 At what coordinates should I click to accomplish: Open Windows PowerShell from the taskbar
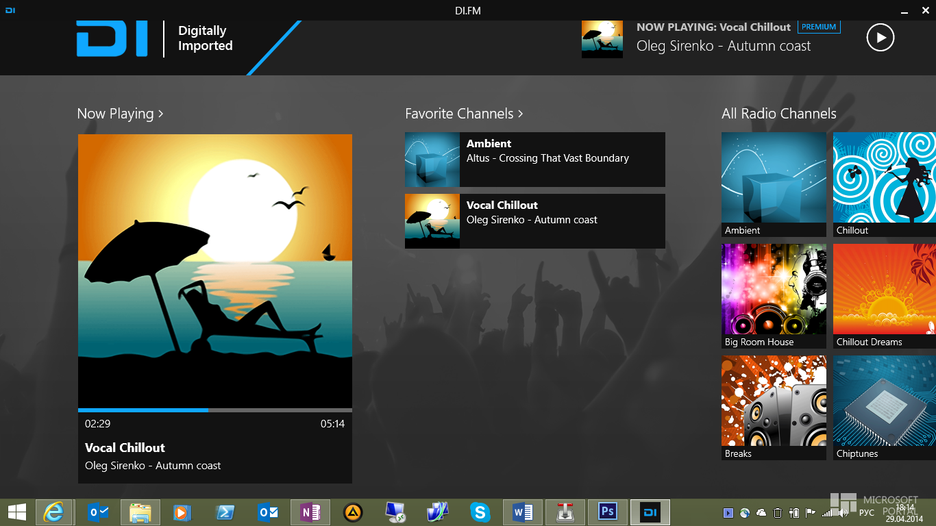(225, 512)
